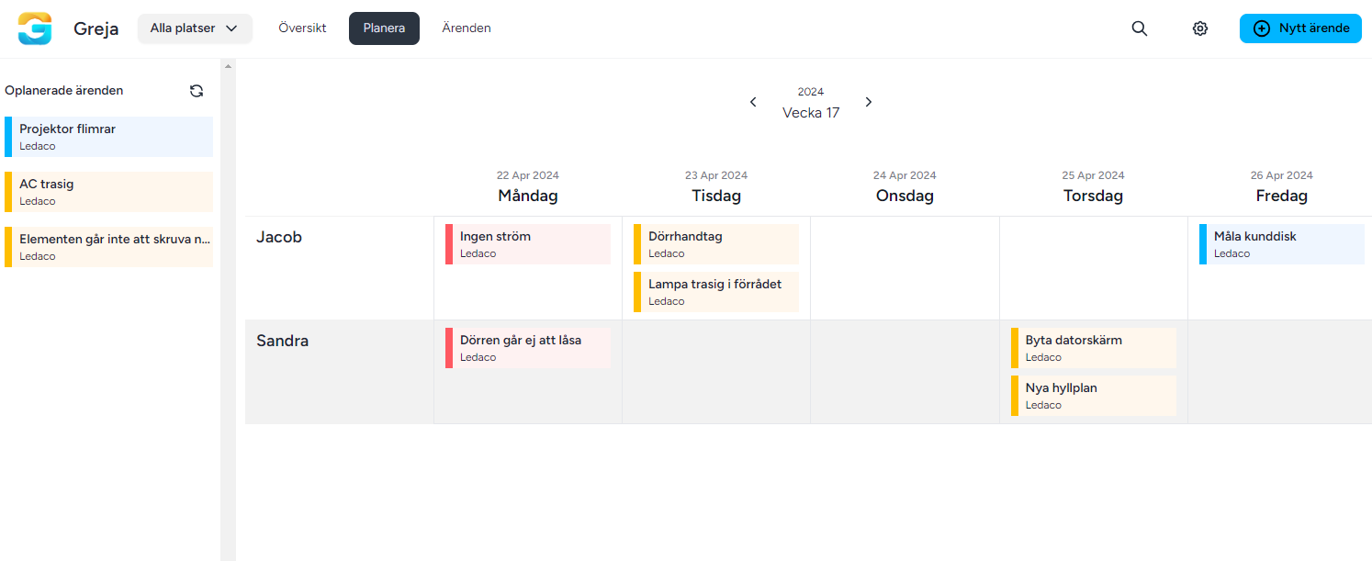1372x561 pixels.
Task: Select the Måla kunddisk task
Action: (x=1281, y=244)
